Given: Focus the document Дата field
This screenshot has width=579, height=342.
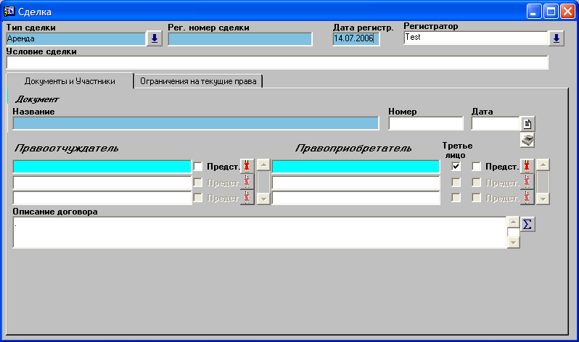Looking at the screenshot, I should 496,123.
